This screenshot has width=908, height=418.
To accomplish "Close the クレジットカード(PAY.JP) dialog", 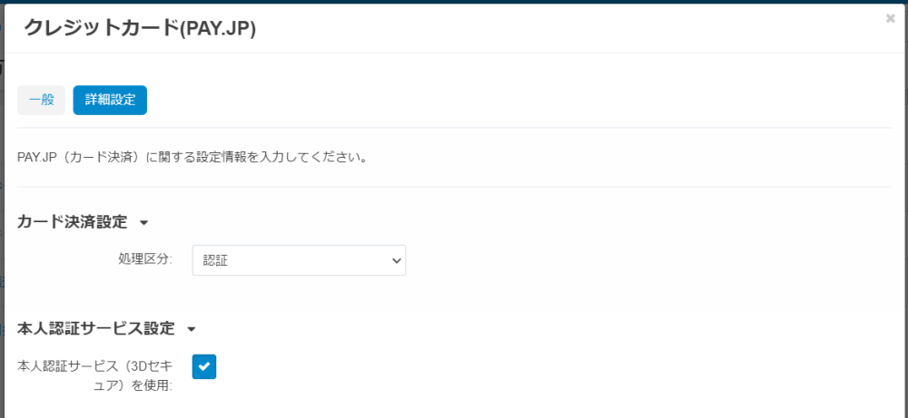I will pyautogui.click(x=890, y=18).
